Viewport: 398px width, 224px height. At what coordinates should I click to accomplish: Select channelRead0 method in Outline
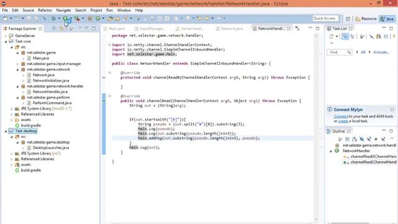pos(371,156)
